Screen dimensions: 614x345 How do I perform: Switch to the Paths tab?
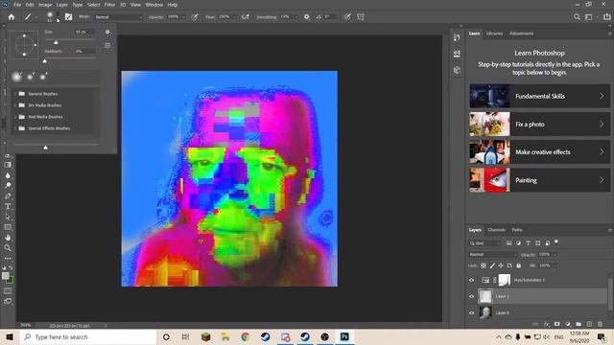517,230
